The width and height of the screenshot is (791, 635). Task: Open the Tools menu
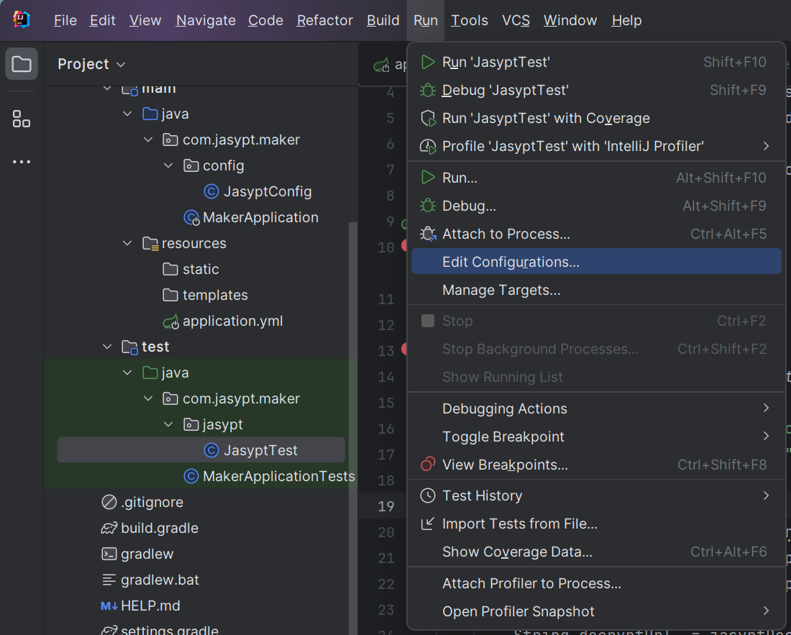click(x=469, y=21)
